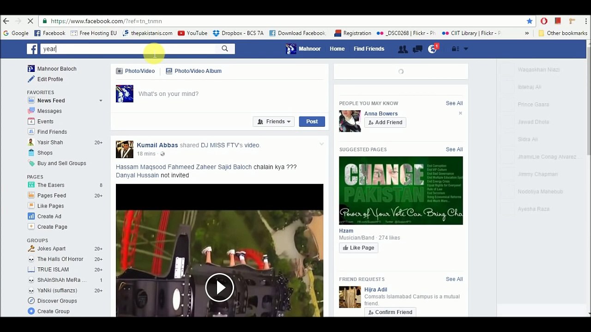Image resolution: width=591 pixels, height=332 pixels.
Task: Select News Feed under Favorites
Action: tap(51, 101)
